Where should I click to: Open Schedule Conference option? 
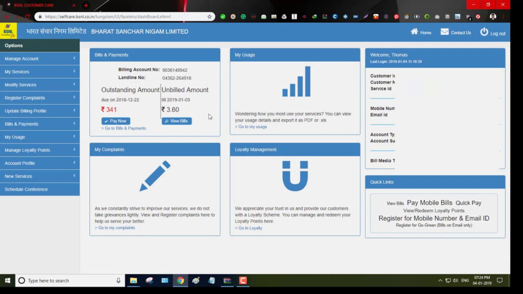click(40, 189)
